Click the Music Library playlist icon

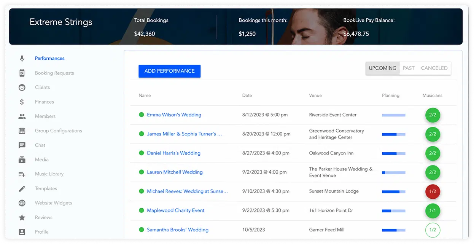(22, 174)
